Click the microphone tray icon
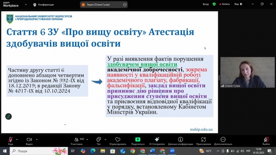The height and width of the screenshot is (155, 276). coord(228,151)
